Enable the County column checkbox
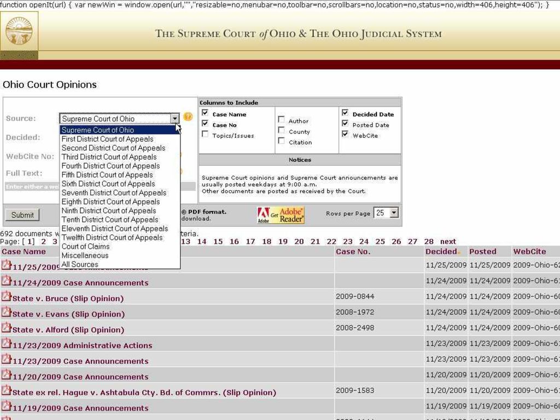This screenshot has width=560, height=420. [282, 130]
